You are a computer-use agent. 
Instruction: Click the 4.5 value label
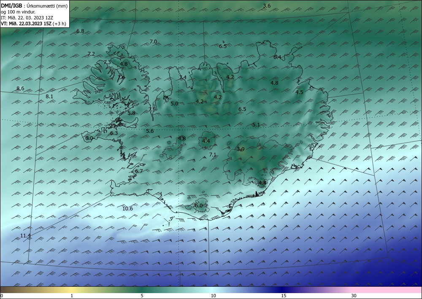click(x=299, y=92)
